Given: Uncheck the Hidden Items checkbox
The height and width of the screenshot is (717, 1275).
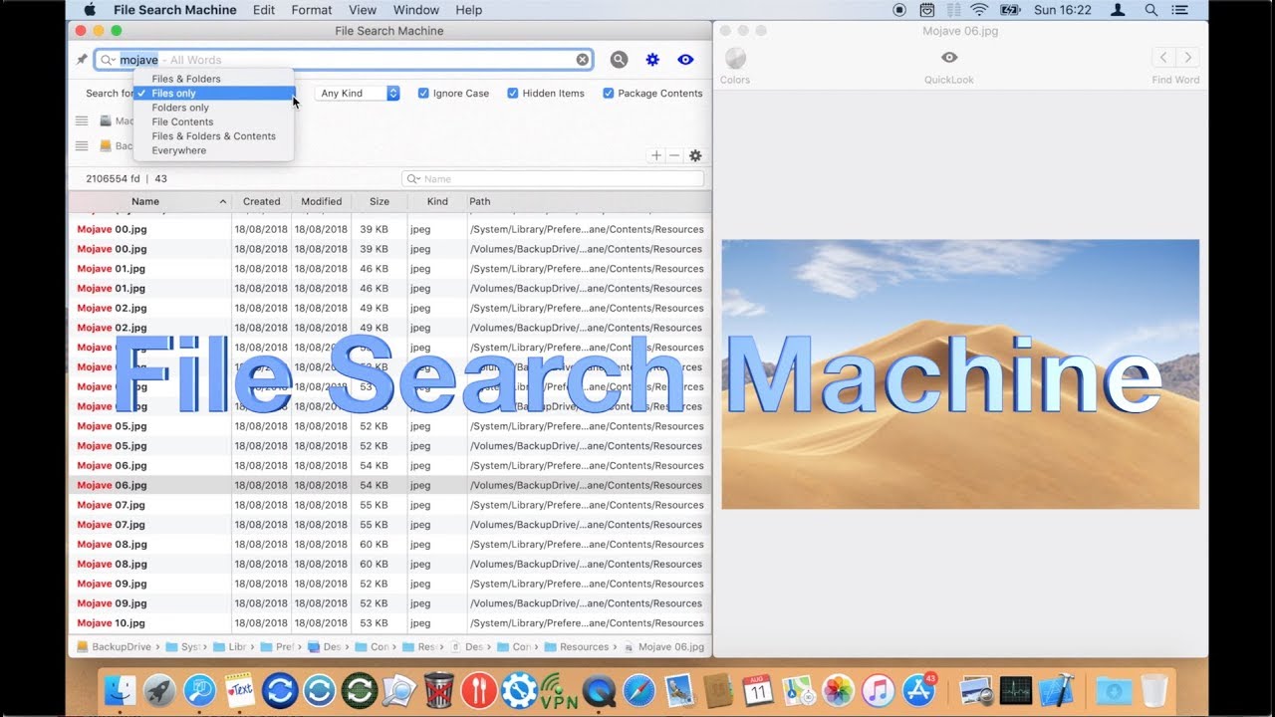Looking at the screenshot, I should point(513,94).
